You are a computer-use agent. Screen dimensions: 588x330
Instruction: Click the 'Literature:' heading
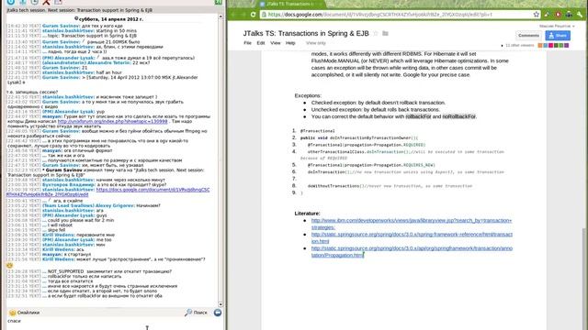point(307,214)
